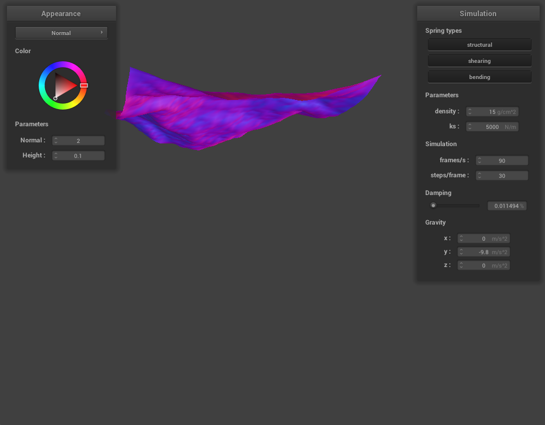Click the Gravity section label
The image size is (545, 425).
435,222
